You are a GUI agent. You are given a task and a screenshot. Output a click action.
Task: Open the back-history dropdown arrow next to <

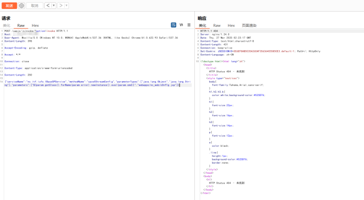click(x=54, y=5)
